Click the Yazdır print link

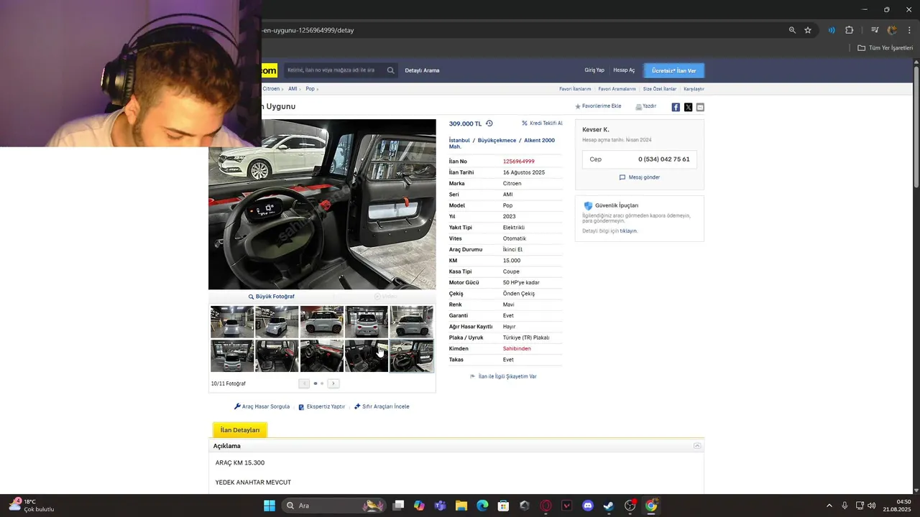coord(646,106)
